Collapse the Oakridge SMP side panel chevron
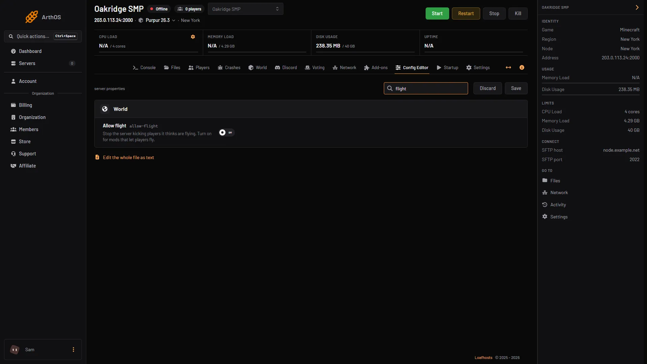Screen dimensions: 647x364 (x=637, y=7)
